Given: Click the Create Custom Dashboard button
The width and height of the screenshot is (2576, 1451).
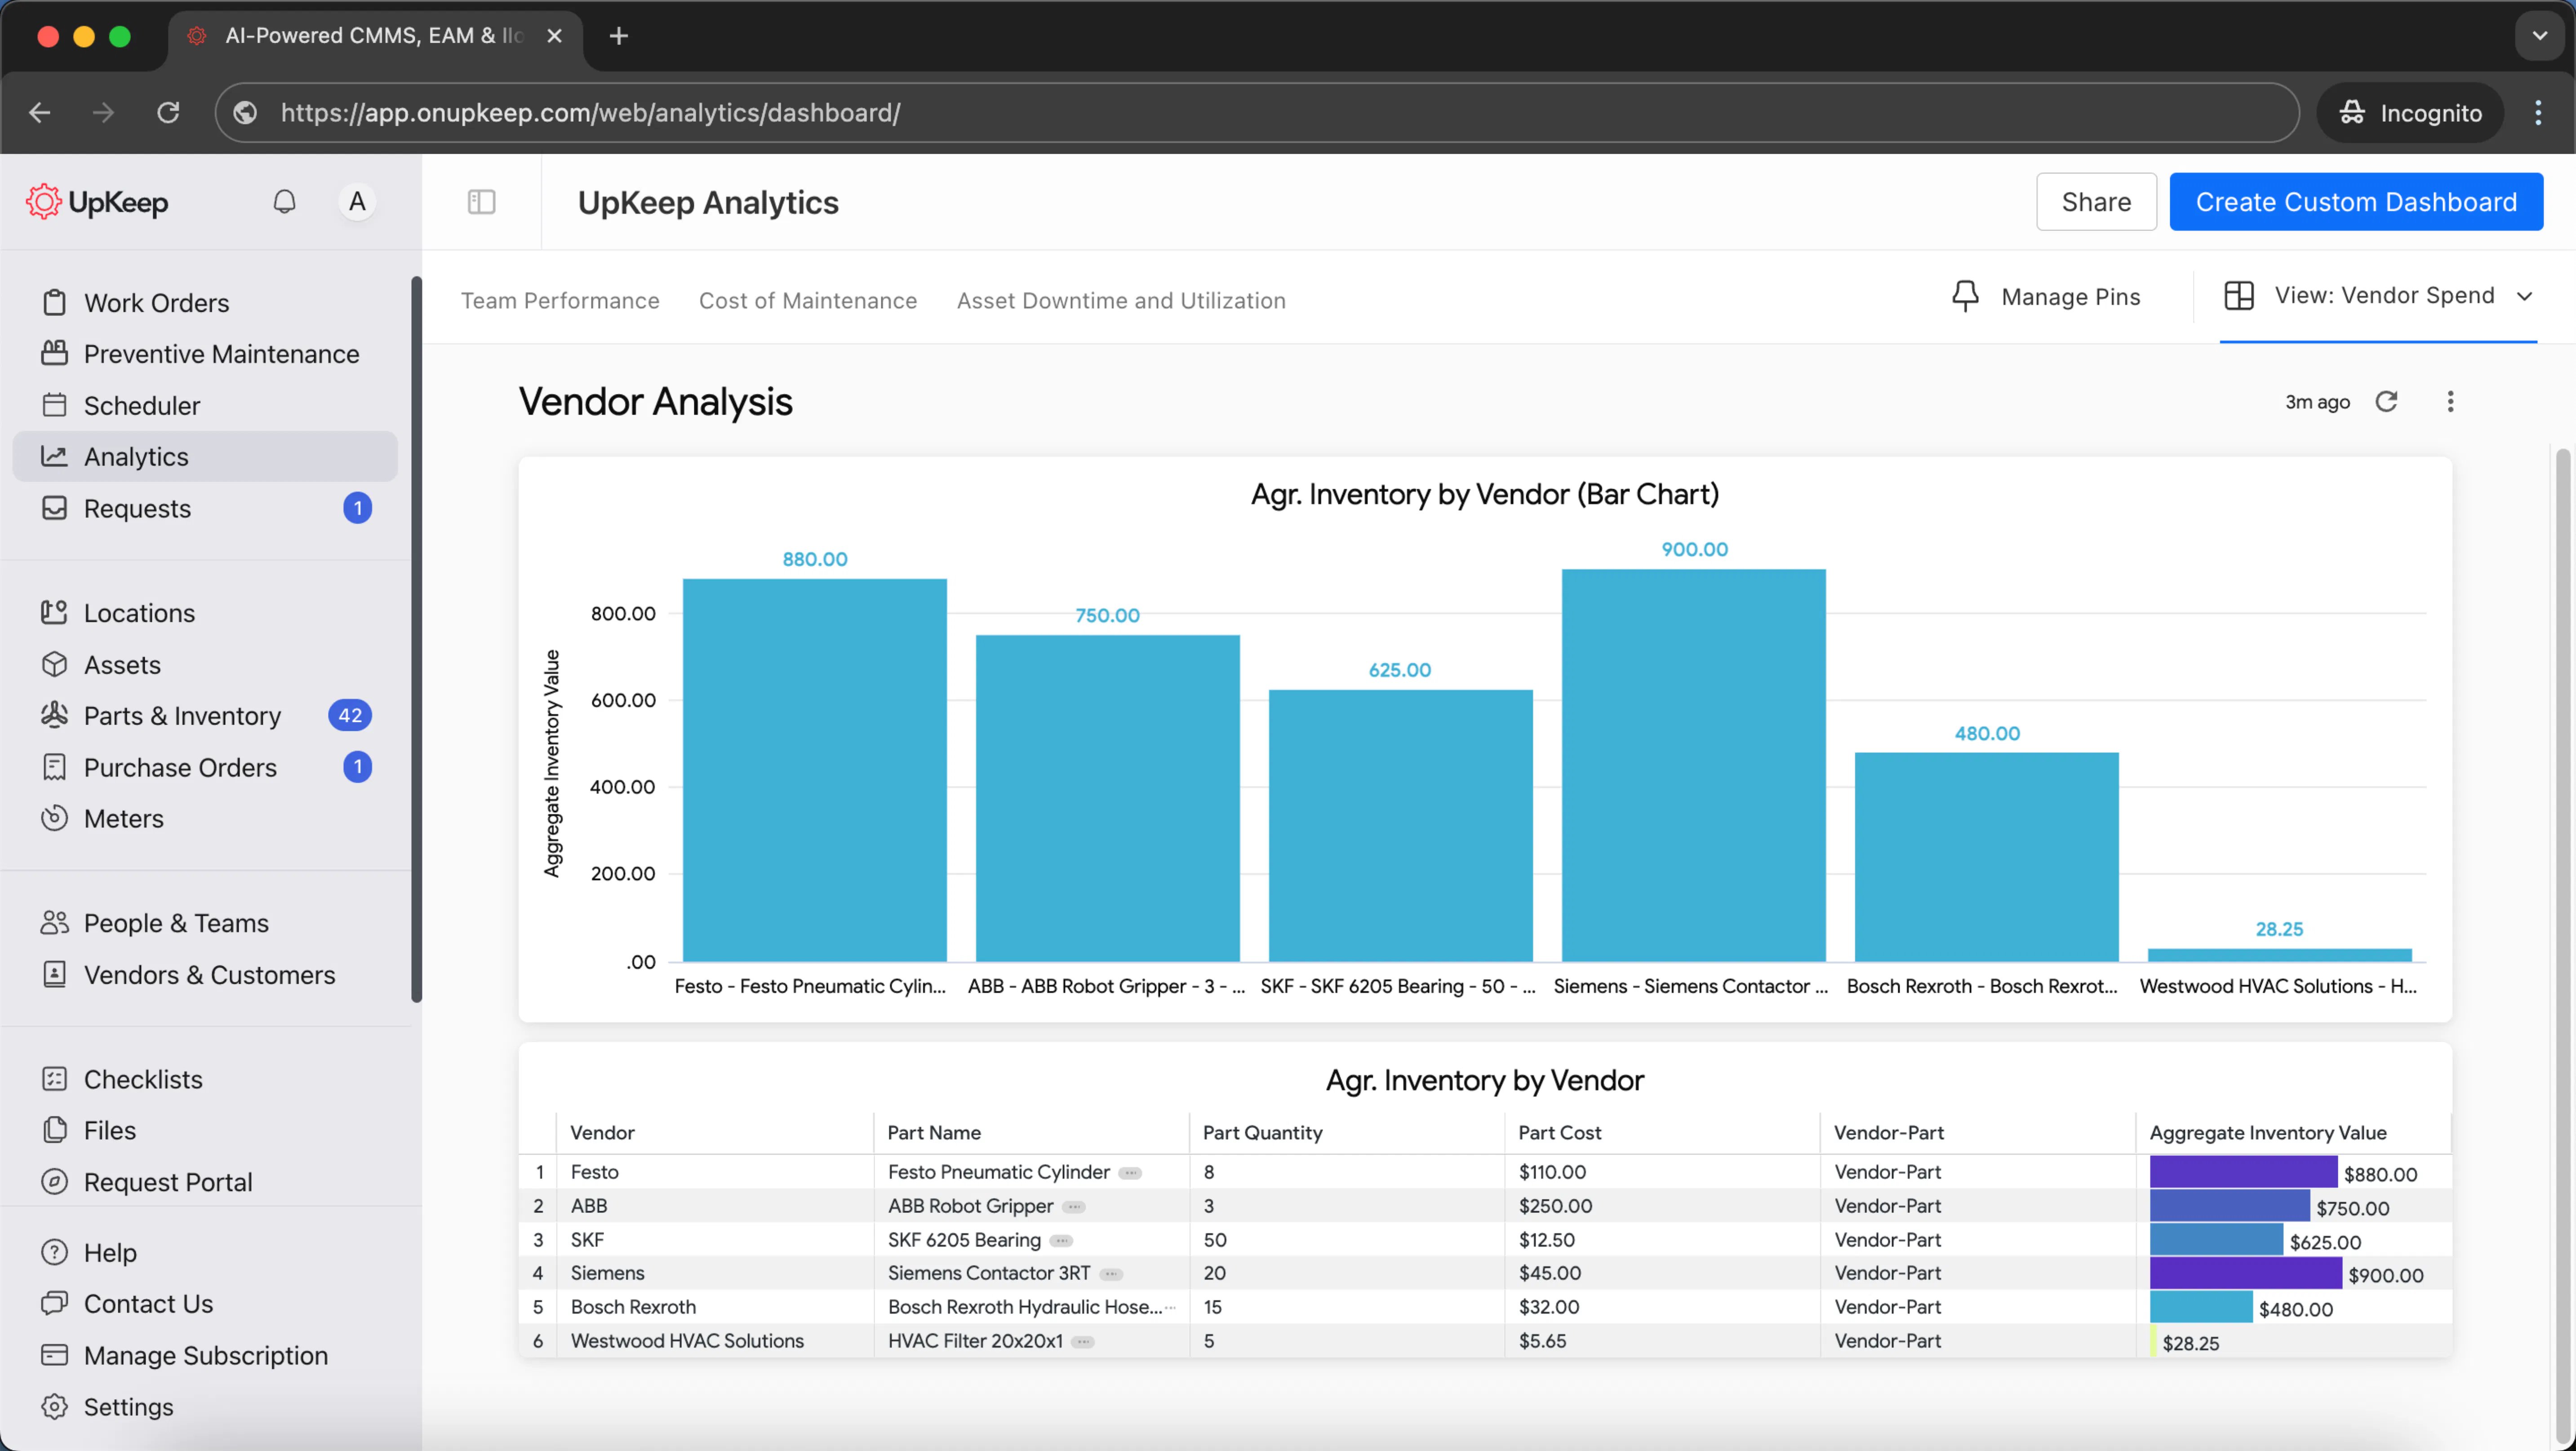Looking at the screenshot, I should coord(2355,202).
